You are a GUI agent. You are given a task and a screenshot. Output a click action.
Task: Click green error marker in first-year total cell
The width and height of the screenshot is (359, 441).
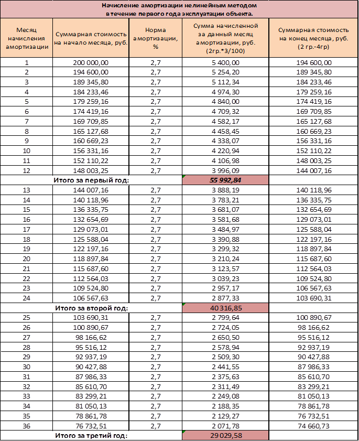pyautogui.click(x=183, y=176)
